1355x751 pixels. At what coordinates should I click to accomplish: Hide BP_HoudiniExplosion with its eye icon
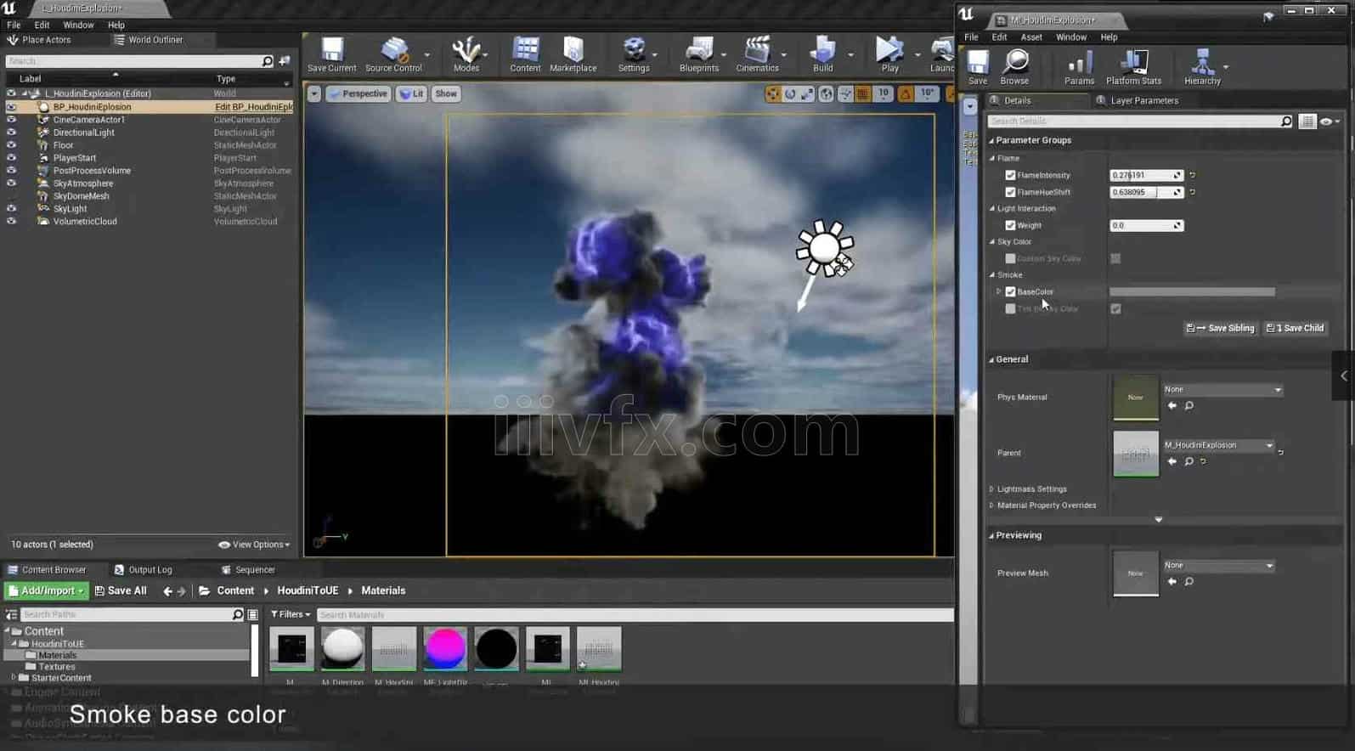[11, 107]
